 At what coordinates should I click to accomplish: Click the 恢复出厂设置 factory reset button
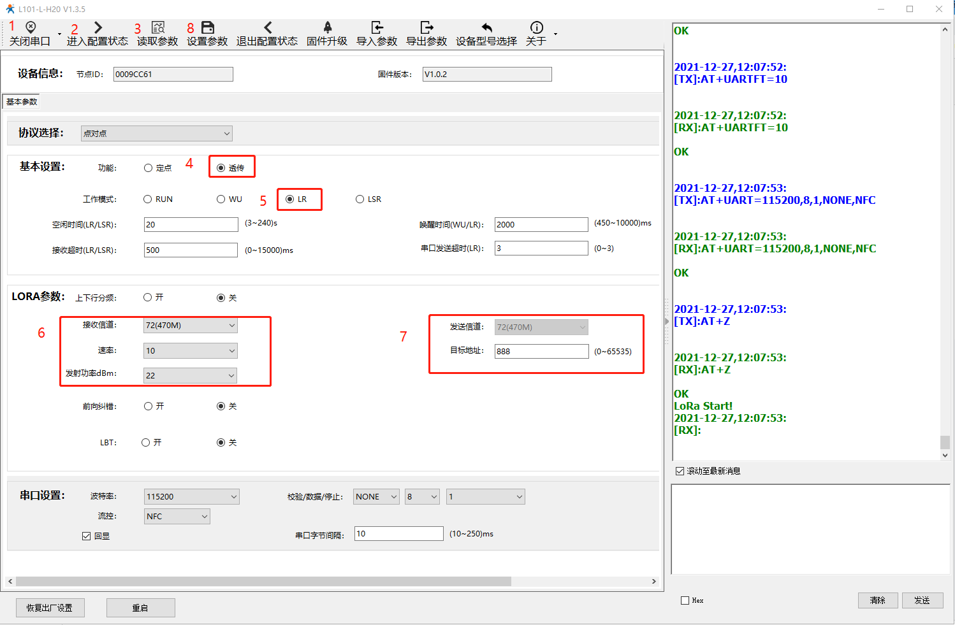click(50, 608)
